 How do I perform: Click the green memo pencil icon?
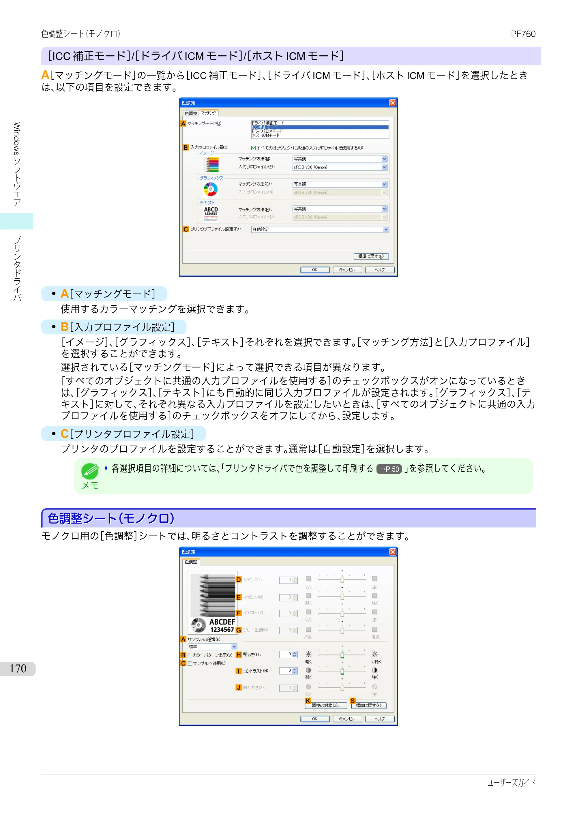point(90,471)
